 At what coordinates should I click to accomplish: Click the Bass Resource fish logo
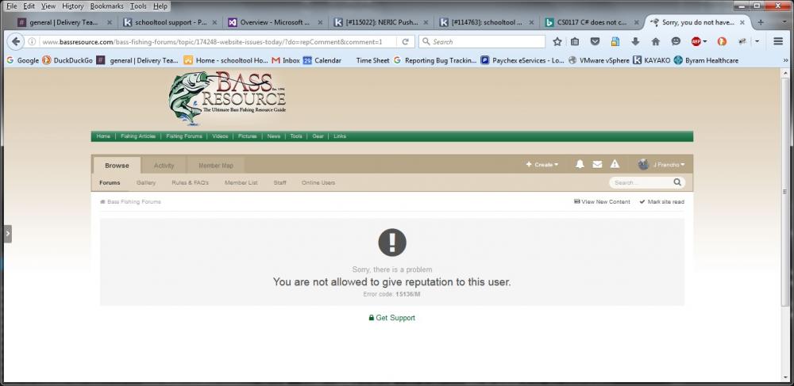[227, 98]
